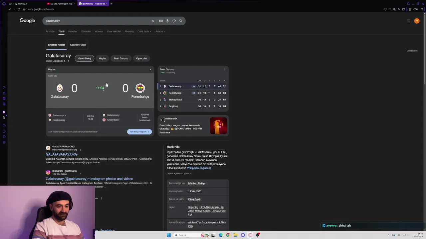Open the Süper Lig more-options dots
Viewport: 426px width, 239px height.
click(68, 61)
